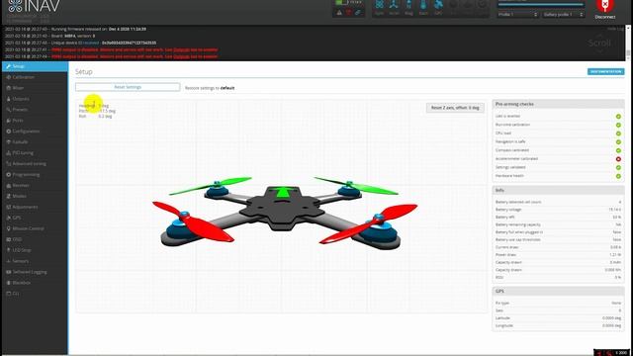Open Advanced tuning tab

(35, 164)
